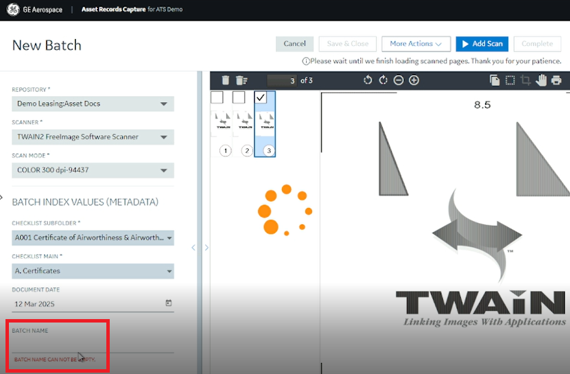Click the copy pages icon
The height and width of the screenshot is (374, 570).
point(495,80)
